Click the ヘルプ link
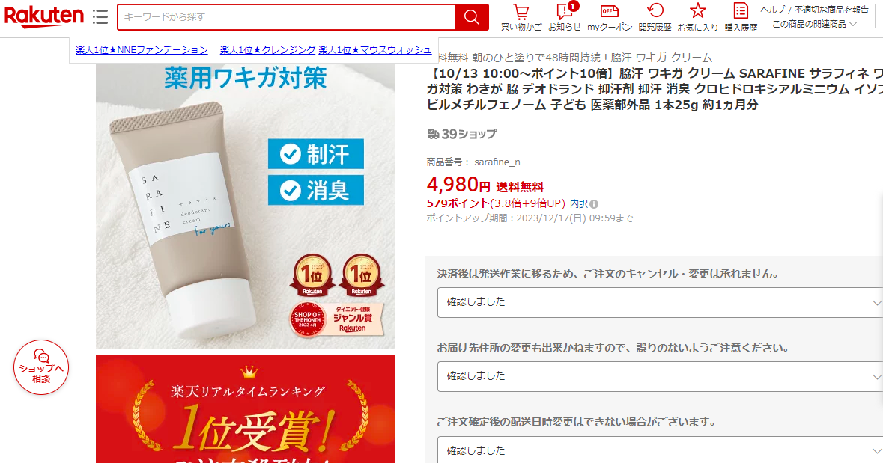 [x=772, y=10]
